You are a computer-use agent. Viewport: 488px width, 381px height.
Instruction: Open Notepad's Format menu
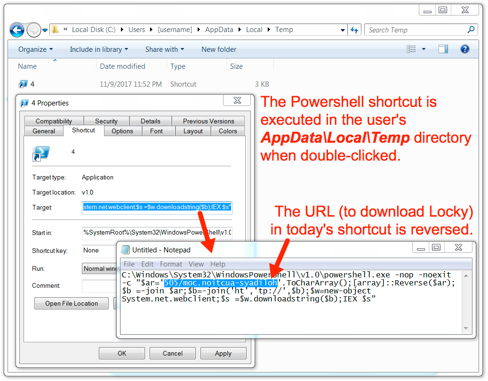(171, 264)
